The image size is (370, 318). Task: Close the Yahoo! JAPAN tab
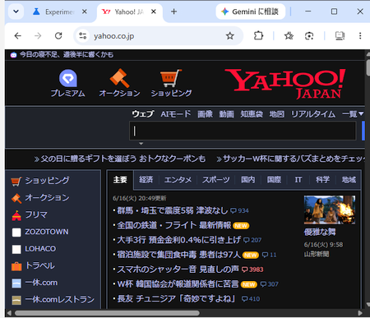(x=154, y=12)
